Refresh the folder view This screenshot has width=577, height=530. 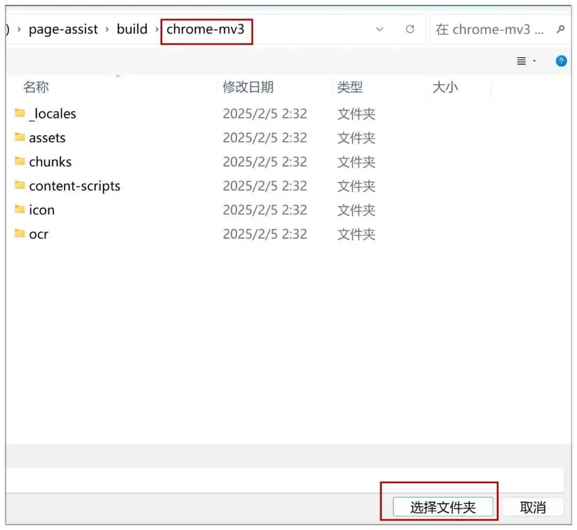point(410,29)
